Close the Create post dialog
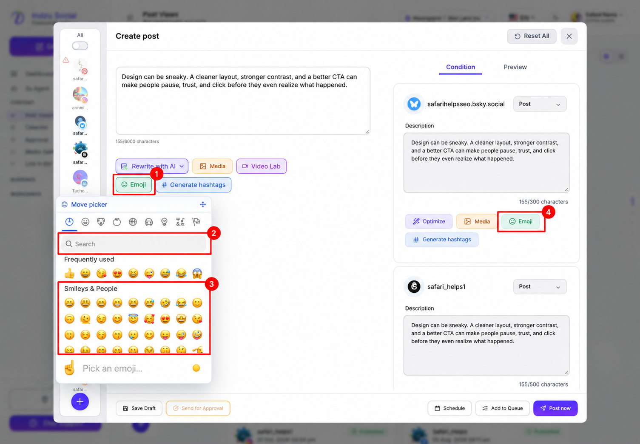The height and width of the screenshot is (444, 640). pos(569,36)
